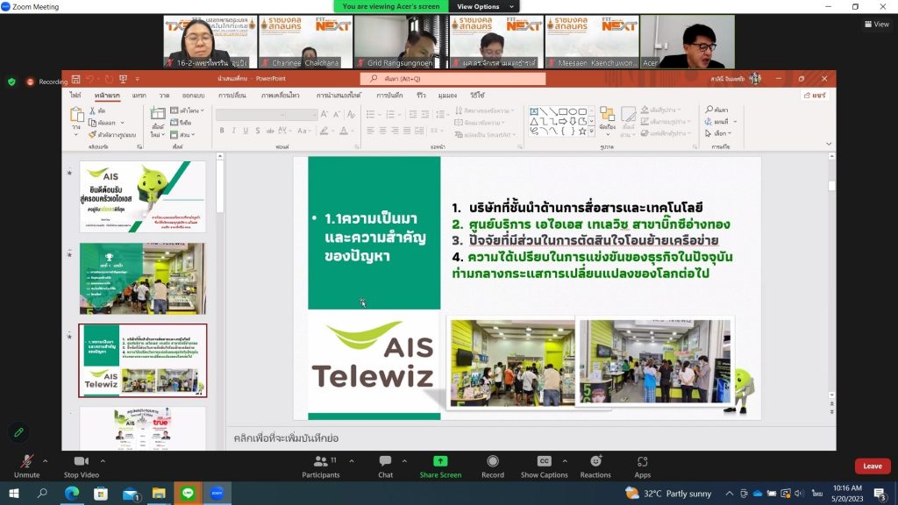The image size is (898, 505).
Task: Click the font color button
Action: 343,131
